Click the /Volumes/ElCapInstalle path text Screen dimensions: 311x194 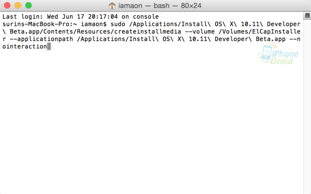[260, 32]
